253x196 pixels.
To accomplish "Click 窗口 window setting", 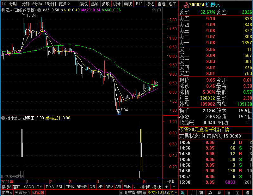I will (x=17, y=187).
